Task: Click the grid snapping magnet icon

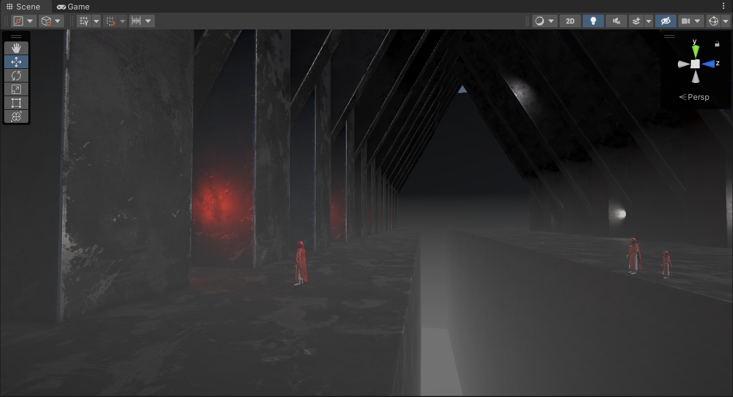Action: 111,21
